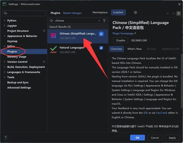Screen dimensions: 183x143
Task: Expand the Editor settings node
Action: [5, 46]
